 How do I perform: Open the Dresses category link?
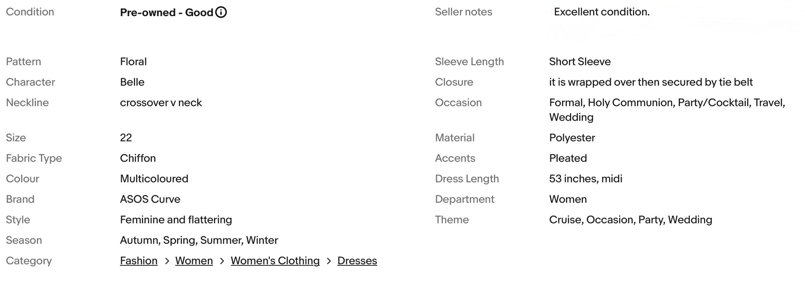[357, 261]
